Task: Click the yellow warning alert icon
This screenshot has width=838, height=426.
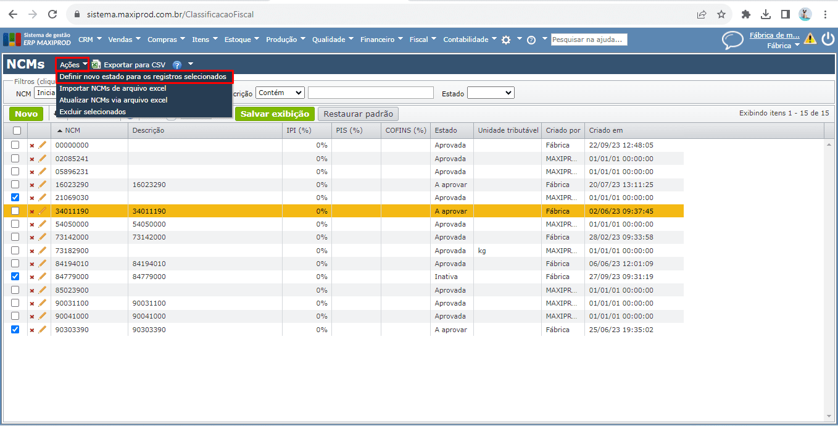Action: [x=810, y=39]
